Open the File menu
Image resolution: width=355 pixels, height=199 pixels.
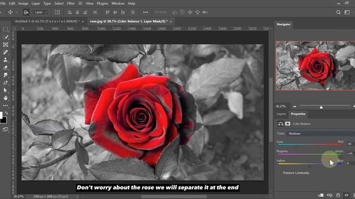pos(3,3)
